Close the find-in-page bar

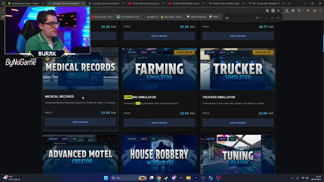(x=278, y=18)
